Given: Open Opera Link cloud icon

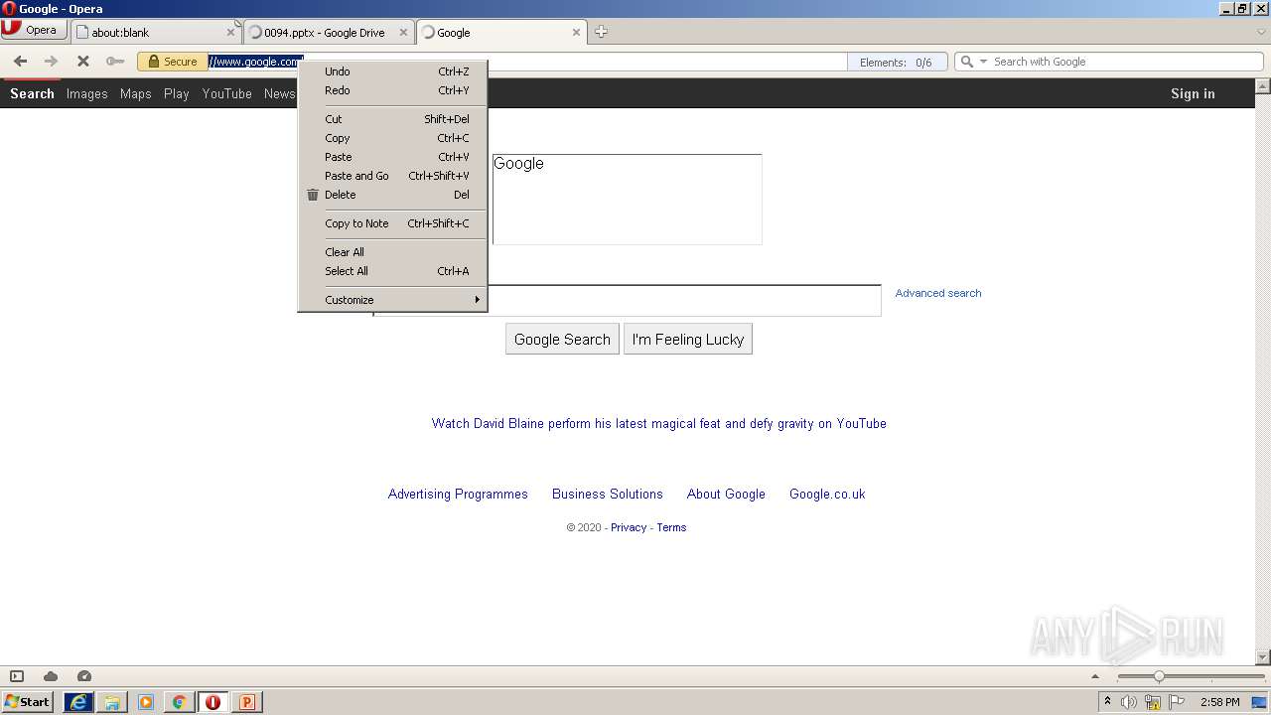Looking at the screenshot, I should pos(51,676).
